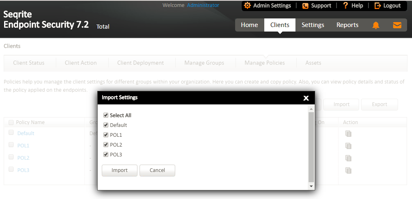Viewport: 412px width, 199px height.
Task: Click the dialog scrollbar down arrow
Action: point(311,186)
